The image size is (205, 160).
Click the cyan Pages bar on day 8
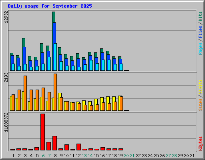pos(55,57)
